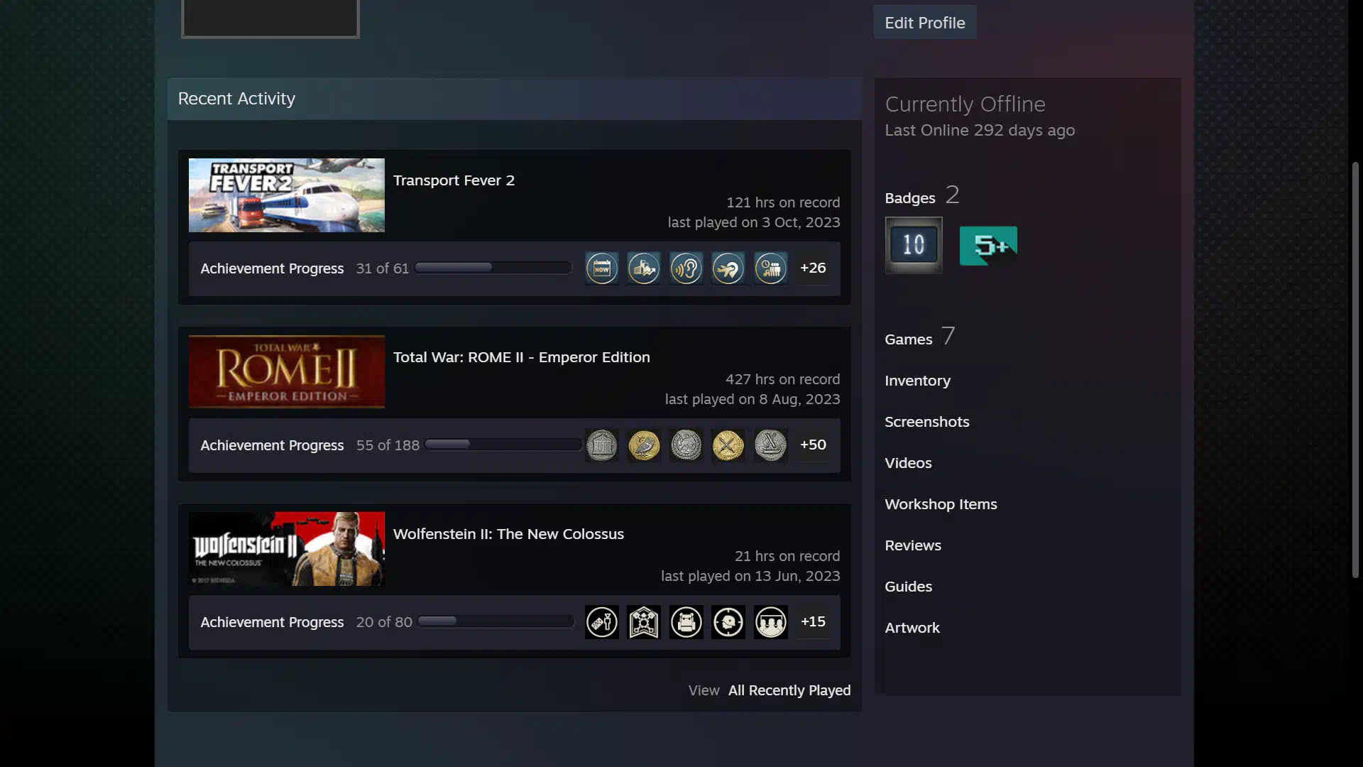Open the Videos link
1363x767 pixels.
click(908, 463)
